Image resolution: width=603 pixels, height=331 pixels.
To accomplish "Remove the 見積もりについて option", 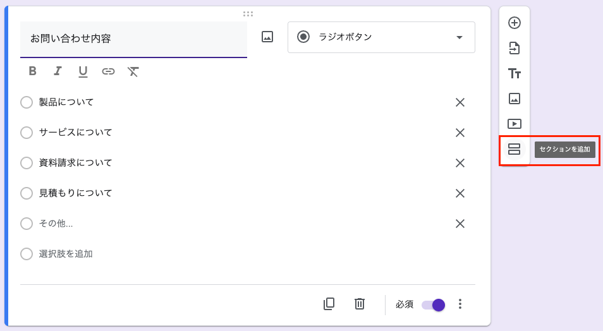I will pos(460,193).
